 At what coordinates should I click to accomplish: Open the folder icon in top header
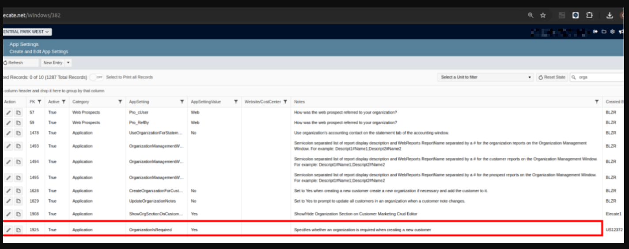(x=604, y=32)
